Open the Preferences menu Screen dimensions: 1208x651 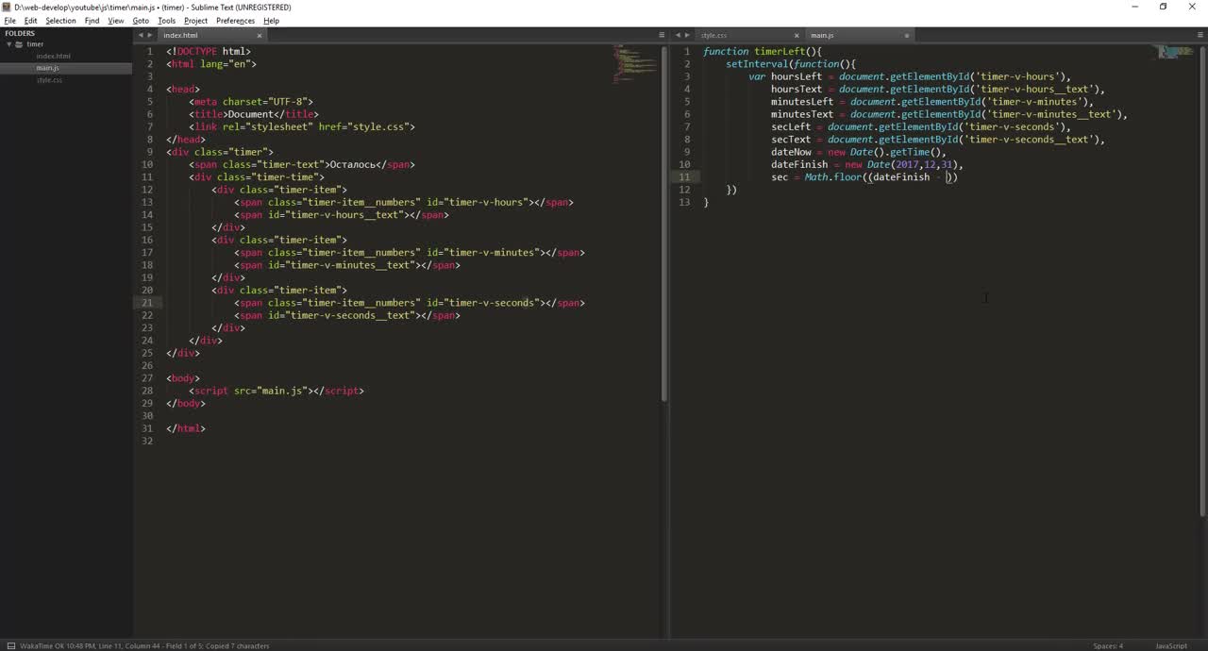coord(235,20)
